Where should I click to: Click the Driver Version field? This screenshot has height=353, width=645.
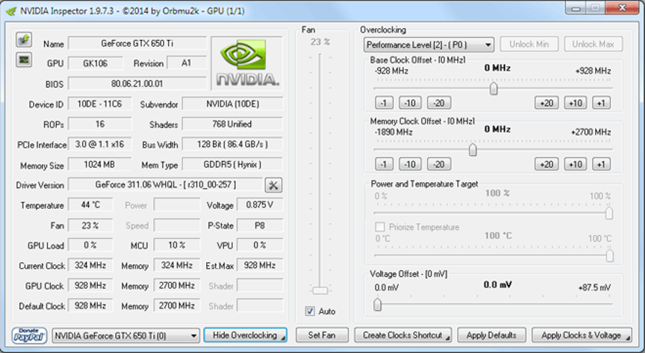[x=165, y=184]
